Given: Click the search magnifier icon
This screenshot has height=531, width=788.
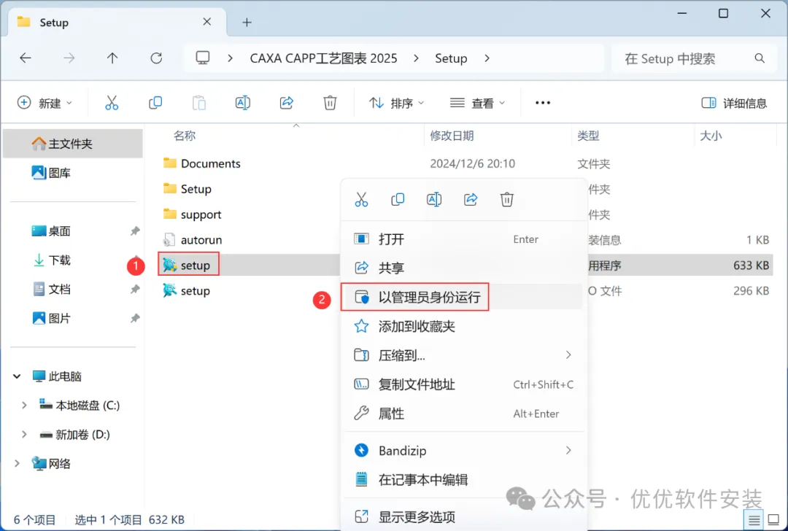Looking at the screenshot, I should (760, 58).
